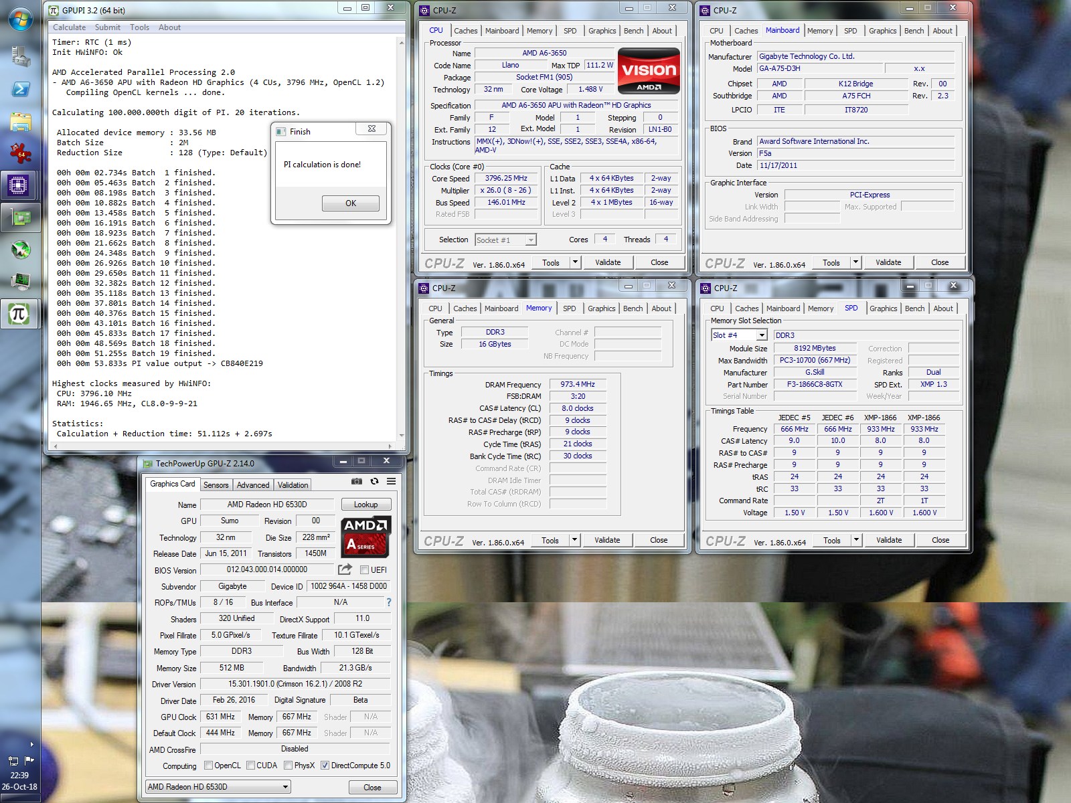Click the BIOS export share icon

pyautogui.click(x=345, y=569)
